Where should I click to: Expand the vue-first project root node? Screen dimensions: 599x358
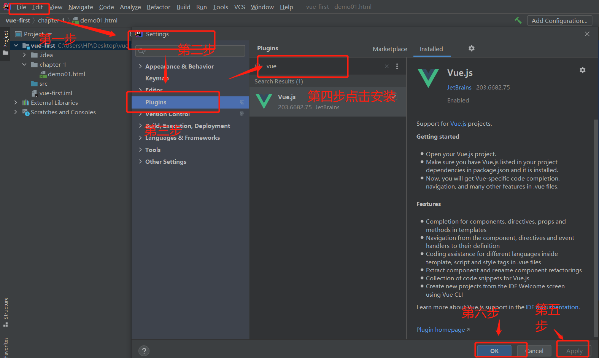[16, 46]
